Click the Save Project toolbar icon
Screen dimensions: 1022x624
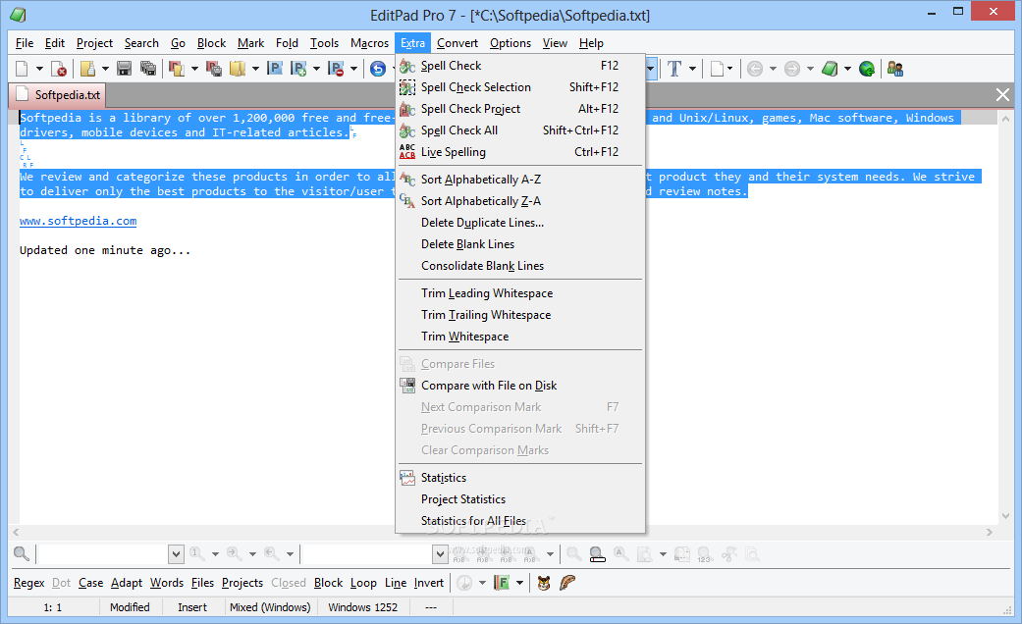point(214,69)
